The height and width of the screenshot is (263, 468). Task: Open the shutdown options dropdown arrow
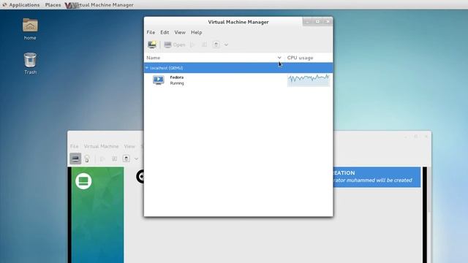point(226,45)
